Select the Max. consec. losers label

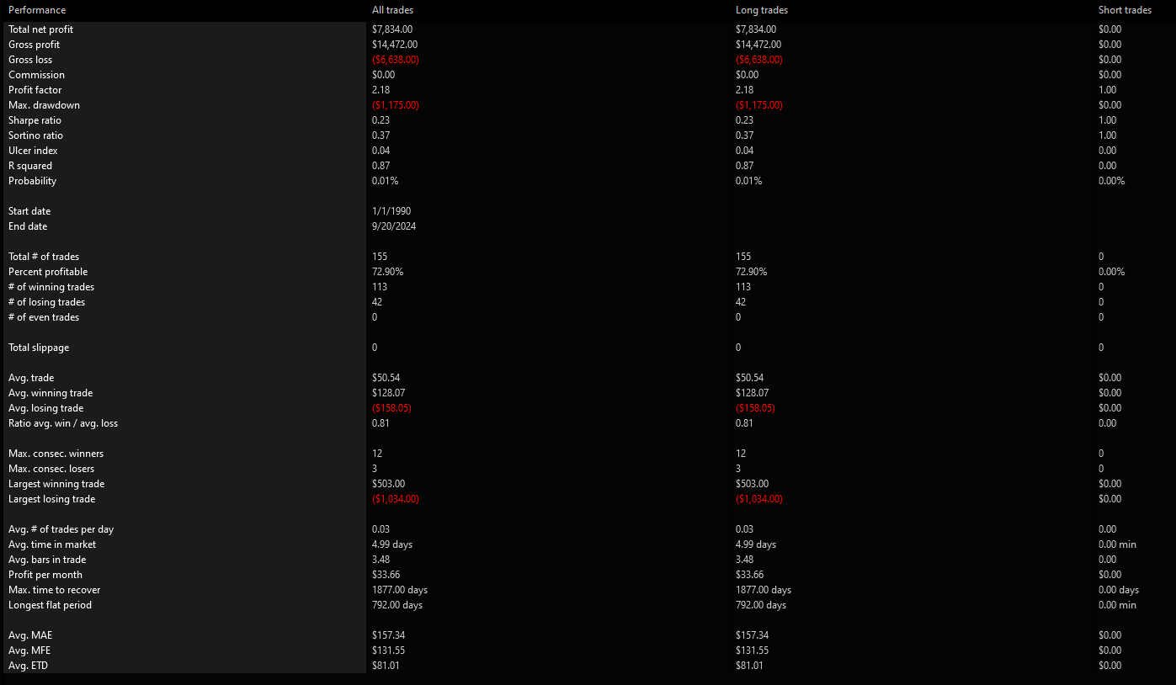51,469
